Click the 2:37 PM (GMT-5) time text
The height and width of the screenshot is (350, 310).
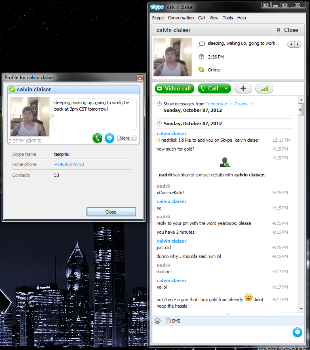click(25, 141)
